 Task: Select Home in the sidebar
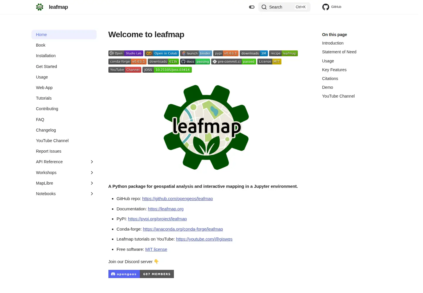pyautogui.click(x=64, y=35)
